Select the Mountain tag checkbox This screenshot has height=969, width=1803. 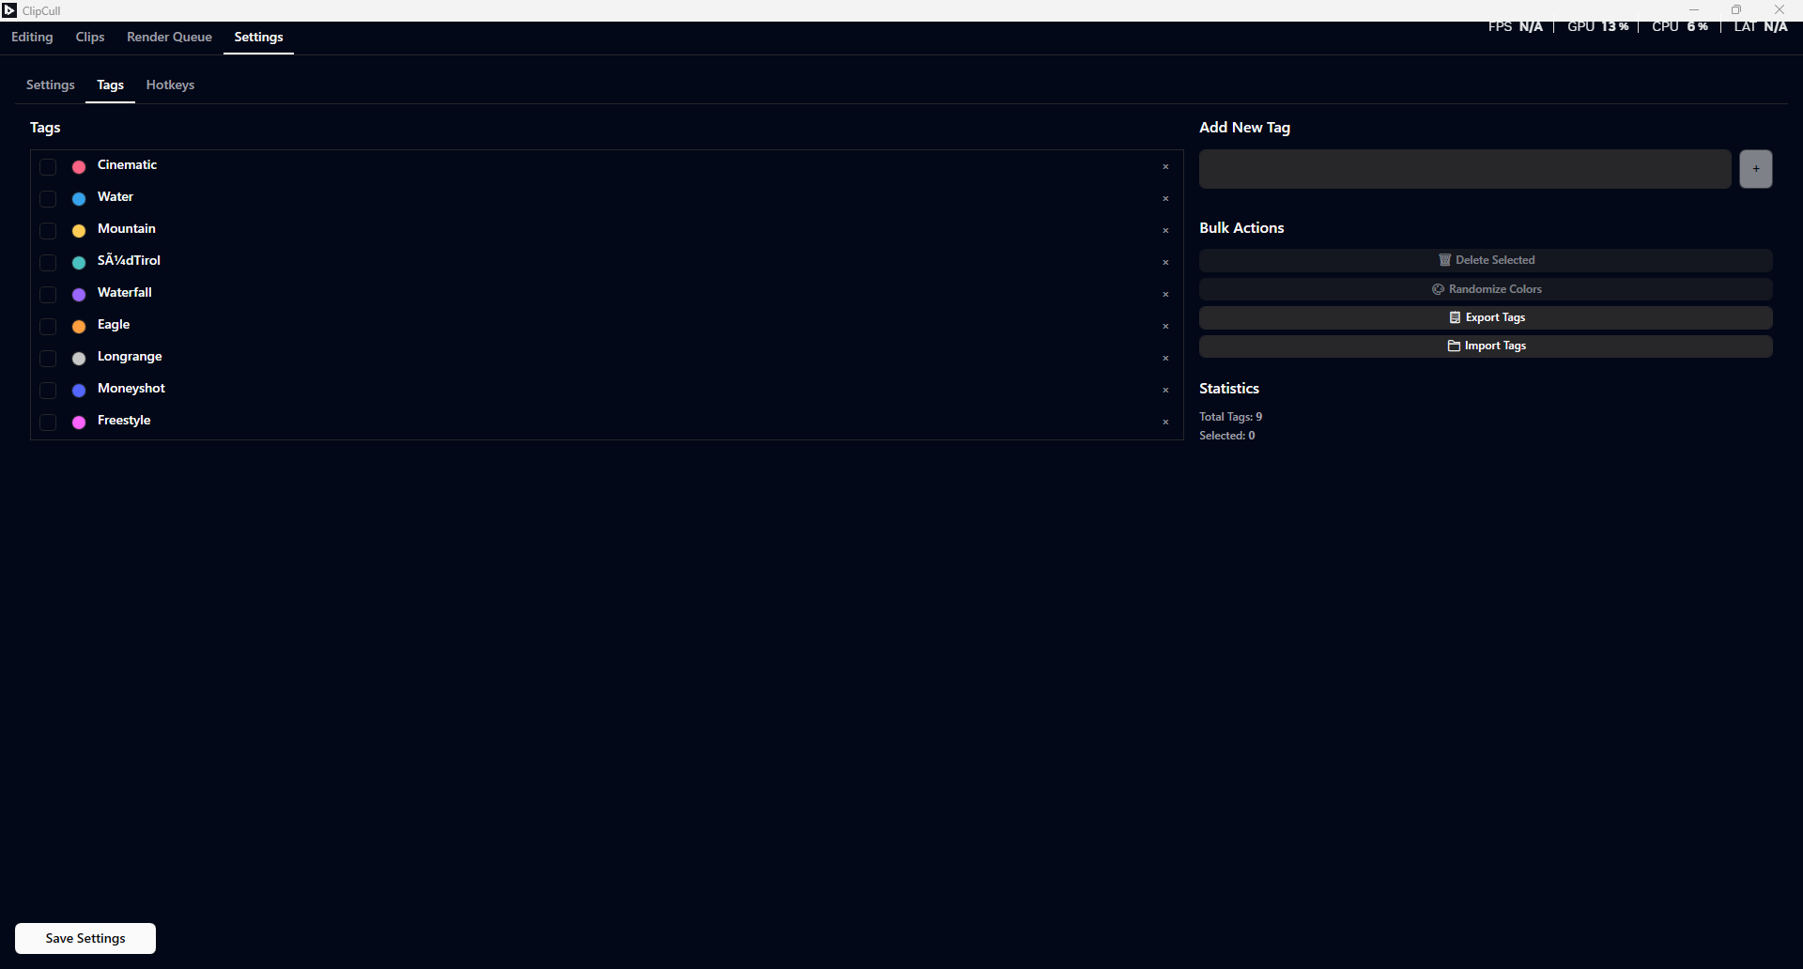pos(48,231)
